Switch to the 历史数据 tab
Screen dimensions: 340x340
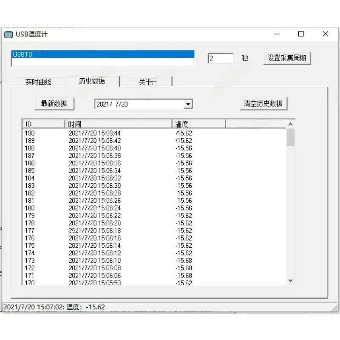pos(92,81)
